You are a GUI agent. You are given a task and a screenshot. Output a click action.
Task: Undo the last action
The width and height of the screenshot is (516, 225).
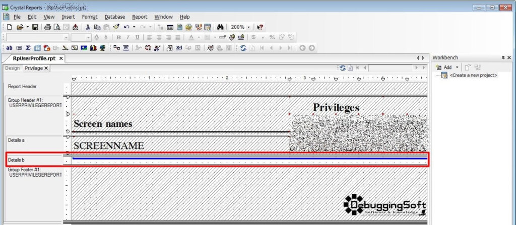[126, 27]
